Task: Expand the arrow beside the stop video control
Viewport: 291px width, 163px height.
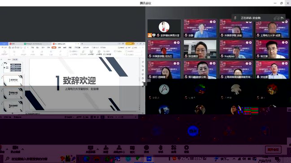Action: (22, 149)
